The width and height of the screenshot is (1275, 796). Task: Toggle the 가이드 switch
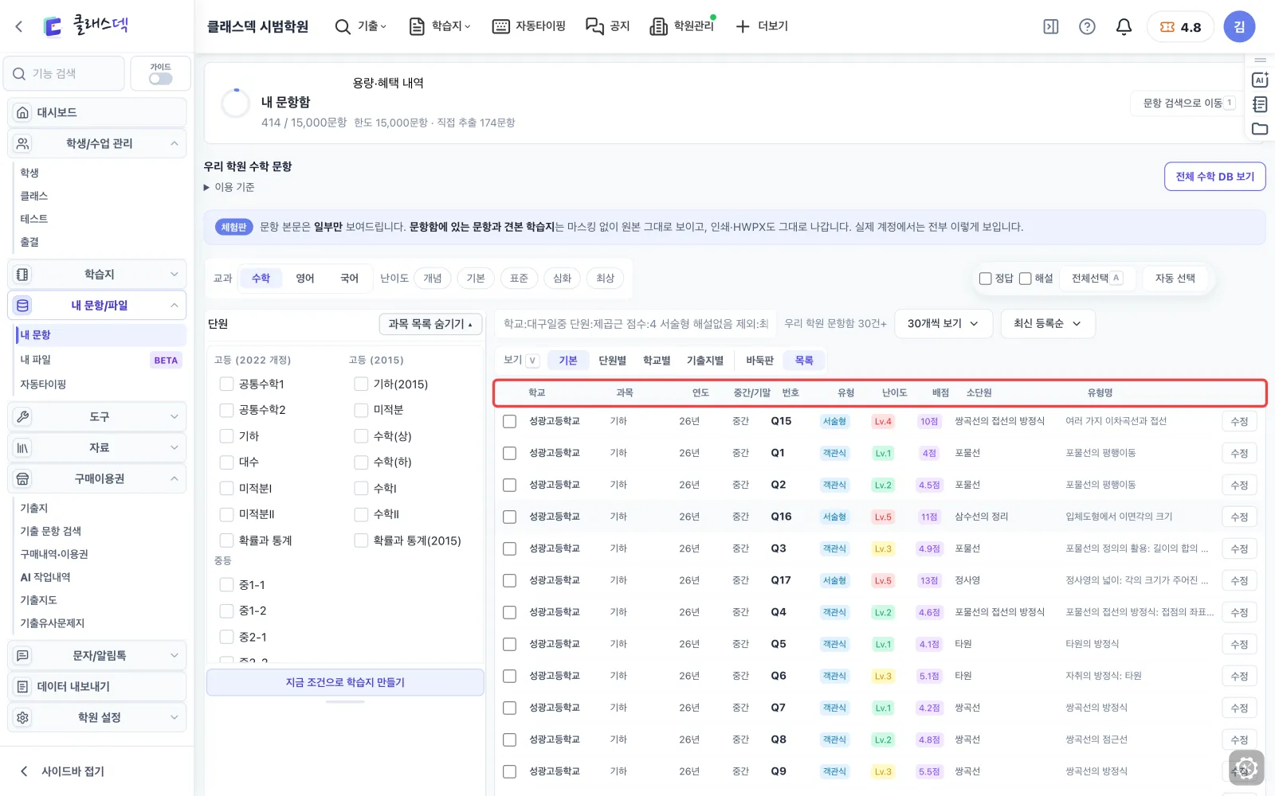pos(160,79)
